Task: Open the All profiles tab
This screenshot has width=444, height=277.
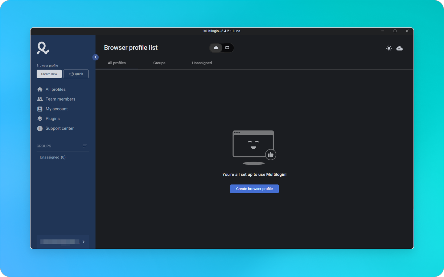Action: pos(117,63)
